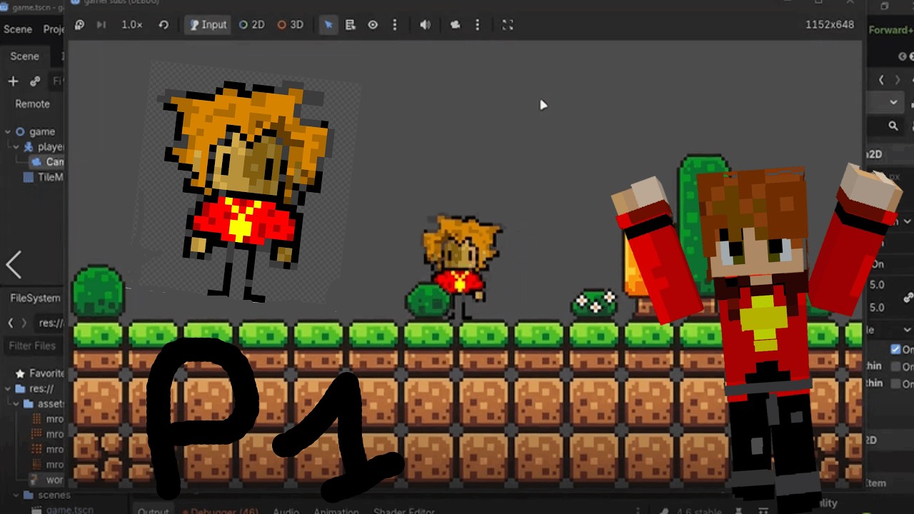Collapse the player node
Screen dimensions: 914x514
[x=16, y=147]
